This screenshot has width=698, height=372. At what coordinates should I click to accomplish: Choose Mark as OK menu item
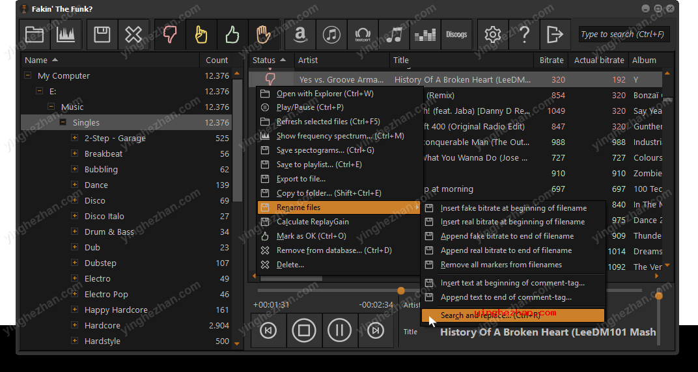(339, 236)
